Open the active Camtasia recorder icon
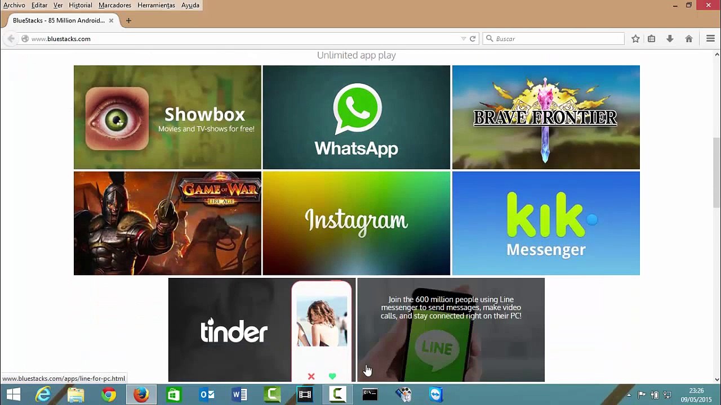The width and height of the screenshot is (721, 405). click(x=337, y=395)
